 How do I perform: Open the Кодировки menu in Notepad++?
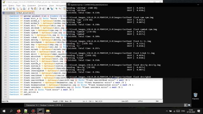pos(32,6)
